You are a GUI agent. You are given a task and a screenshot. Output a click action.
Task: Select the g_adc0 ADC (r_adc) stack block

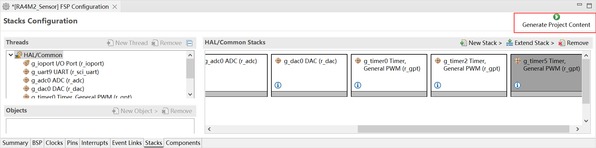pyautogui.click(x=236, y=75)
